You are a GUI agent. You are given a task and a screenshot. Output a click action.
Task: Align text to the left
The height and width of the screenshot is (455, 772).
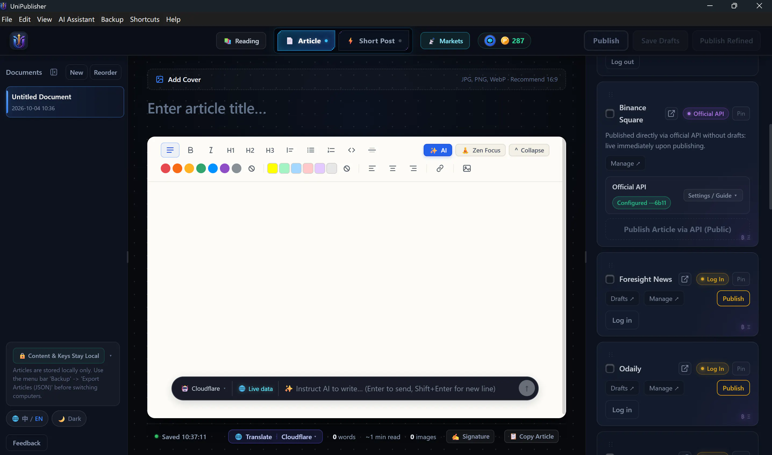click(x=372, y=169)
